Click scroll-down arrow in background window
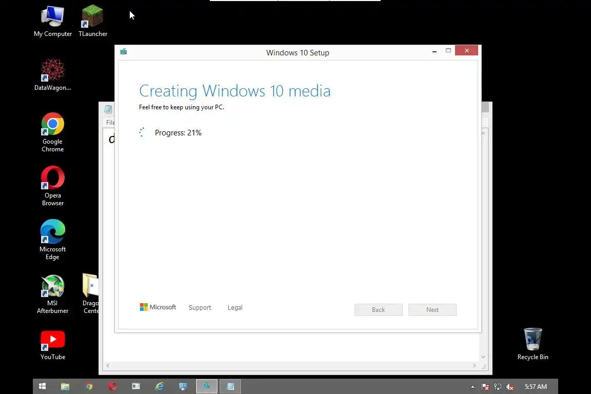This screenshot has width=591, height=394. (483, 357)
